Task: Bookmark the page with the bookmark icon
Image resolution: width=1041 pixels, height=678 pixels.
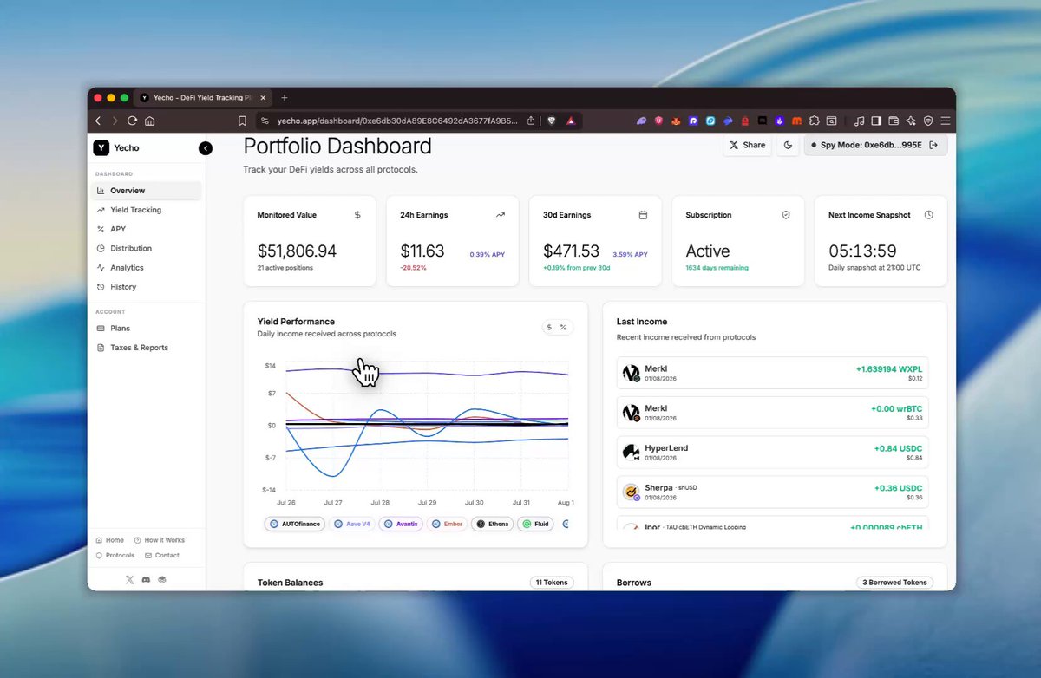Action: click(x=242, y=121)
